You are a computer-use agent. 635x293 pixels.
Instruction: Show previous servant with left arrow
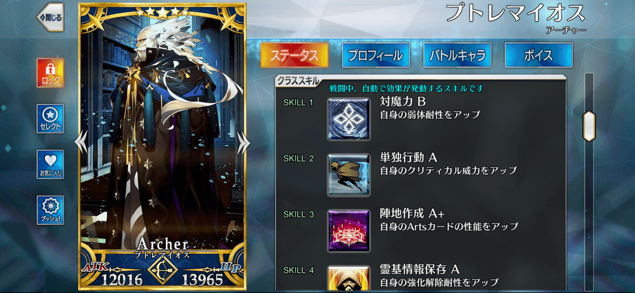coord(81,143)
